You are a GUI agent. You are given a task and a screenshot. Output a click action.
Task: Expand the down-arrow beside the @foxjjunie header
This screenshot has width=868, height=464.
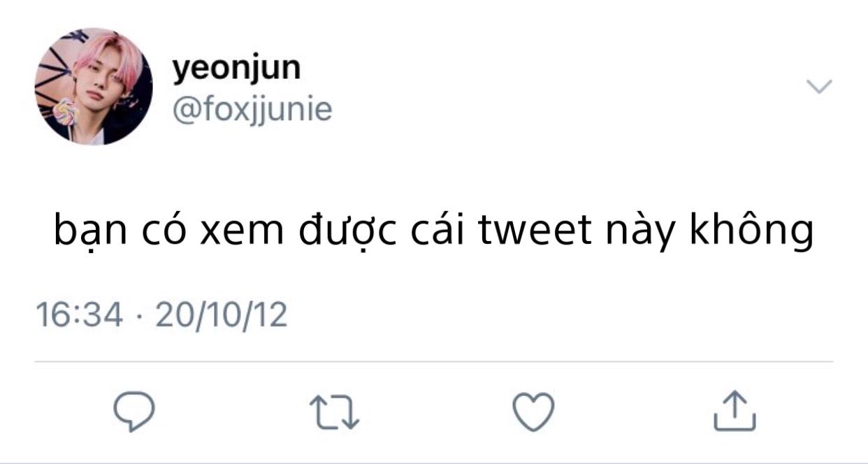[819, 87]
